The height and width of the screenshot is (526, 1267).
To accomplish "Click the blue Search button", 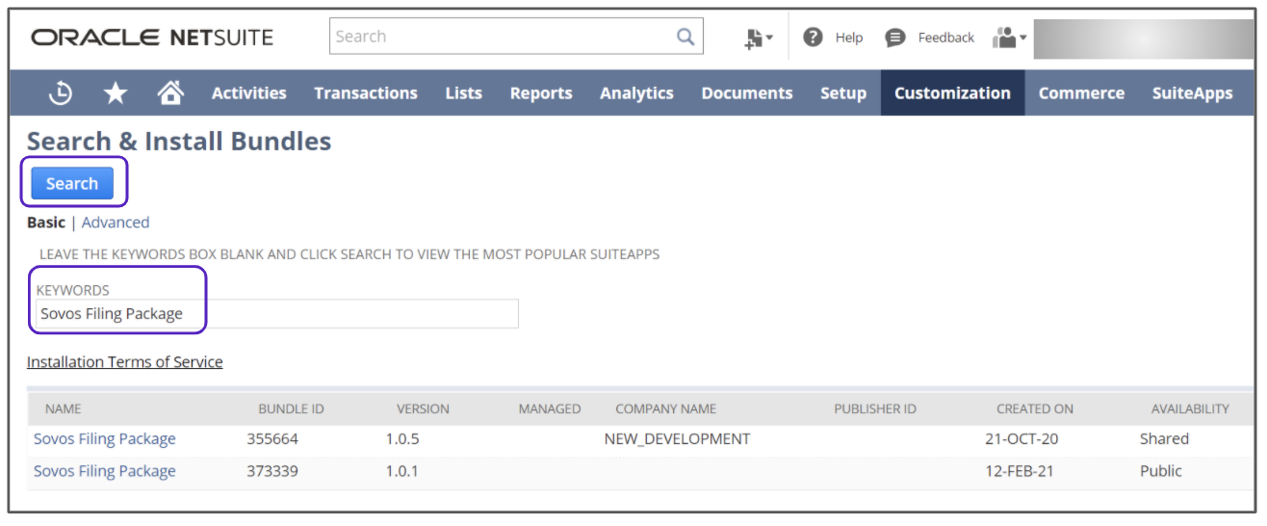I will (72, 183).
